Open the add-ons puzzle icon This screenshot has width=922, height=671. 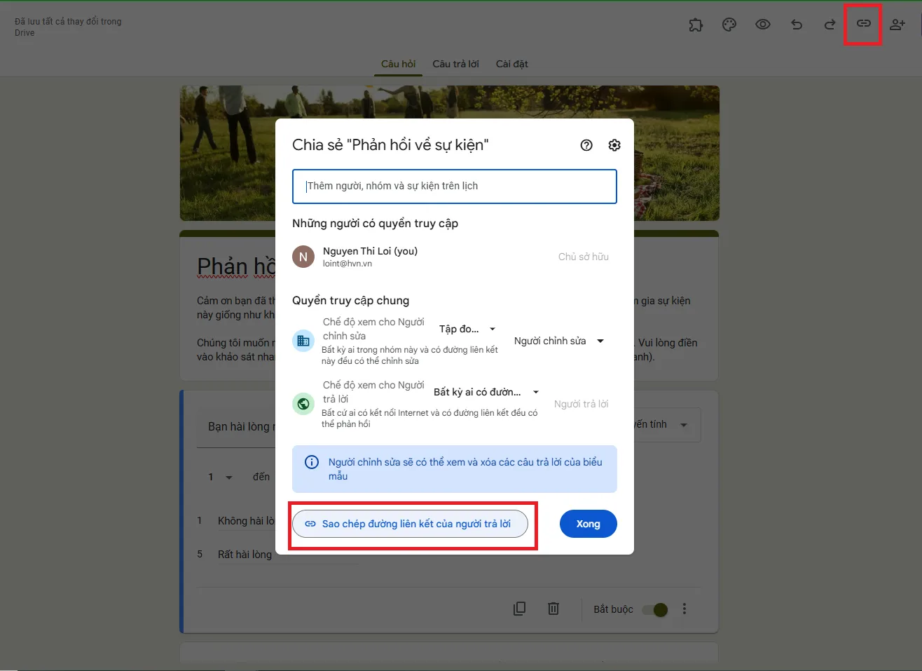(x=696, y=25)
